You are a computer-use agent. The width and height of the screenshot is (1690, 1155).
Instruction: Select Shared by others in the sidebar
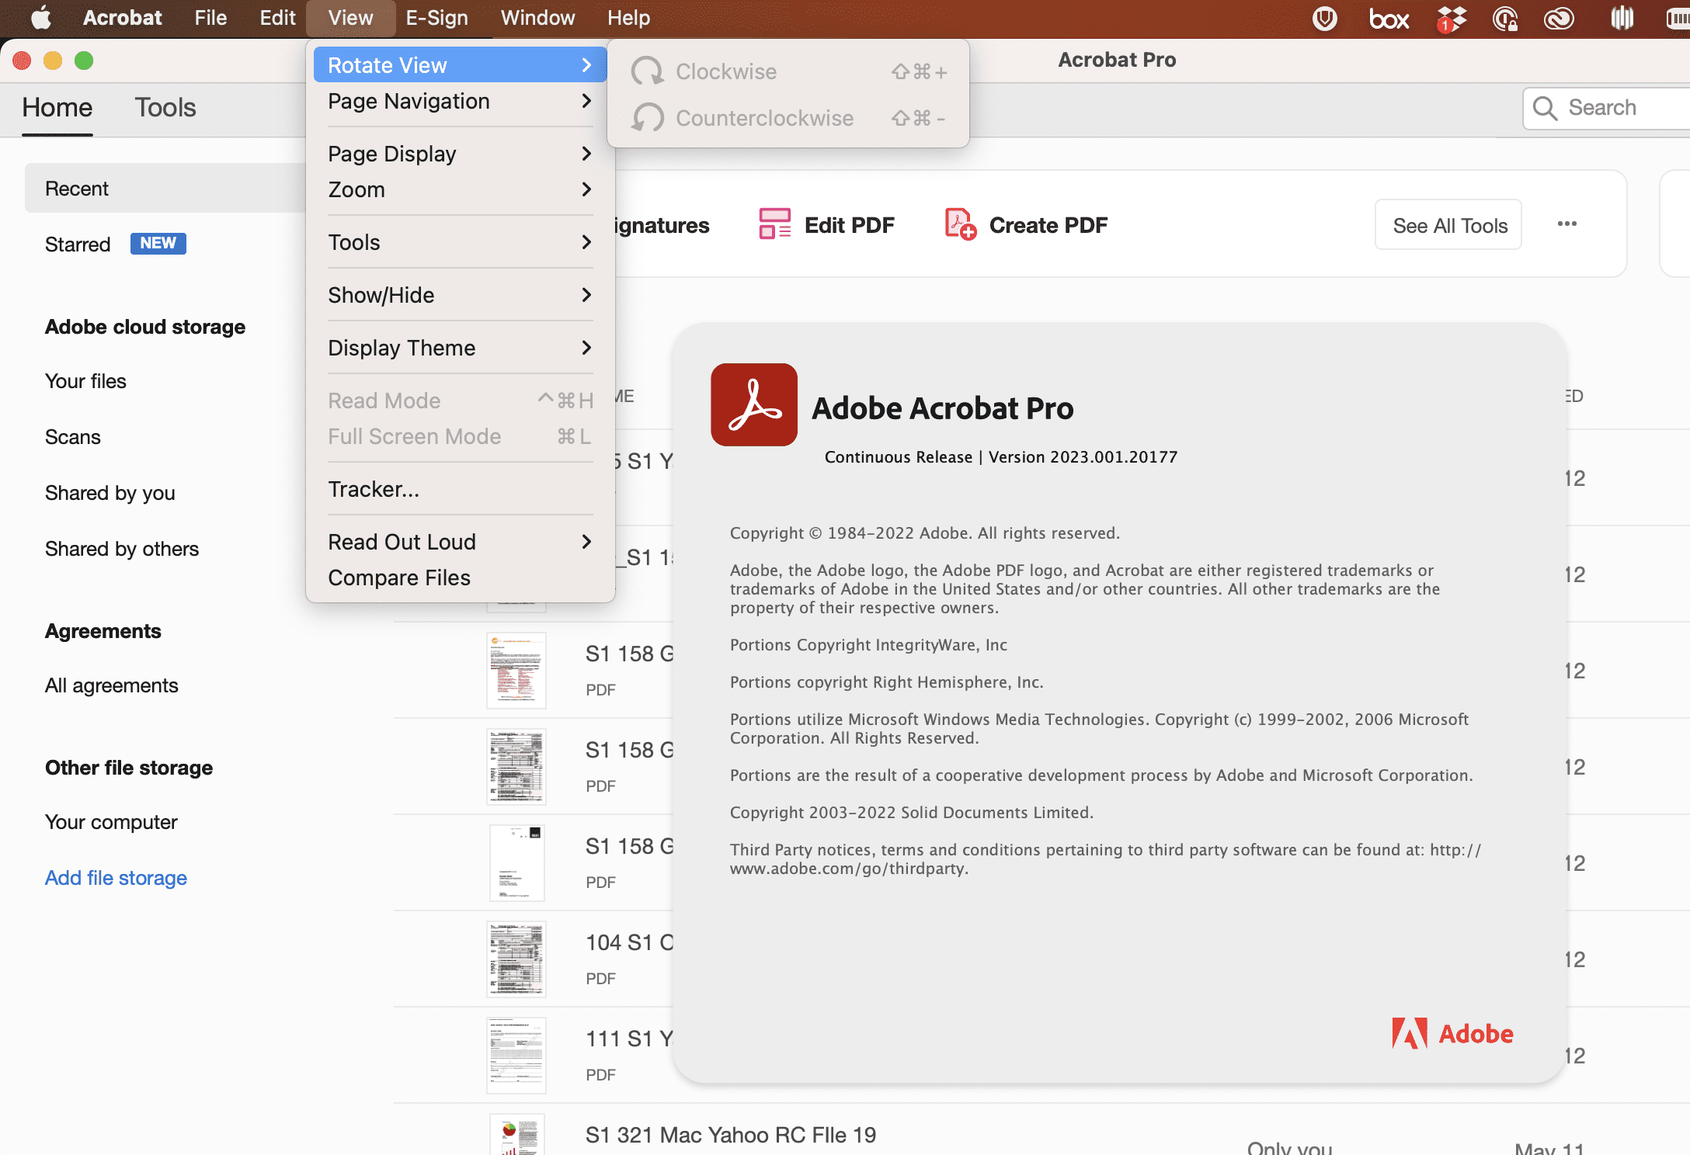pos(121,549)
